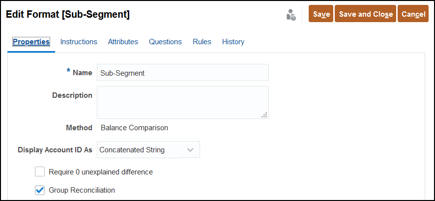Uncheck the Group Reconciliation checkbox
The width and height of the screenshot is (435, 201).
click(40, 190)
